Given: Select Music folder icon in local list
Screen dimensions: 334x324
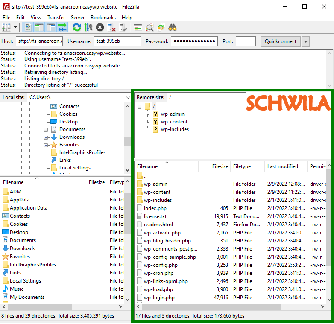Looking at the screenshot, I should [x=6, y=289].
